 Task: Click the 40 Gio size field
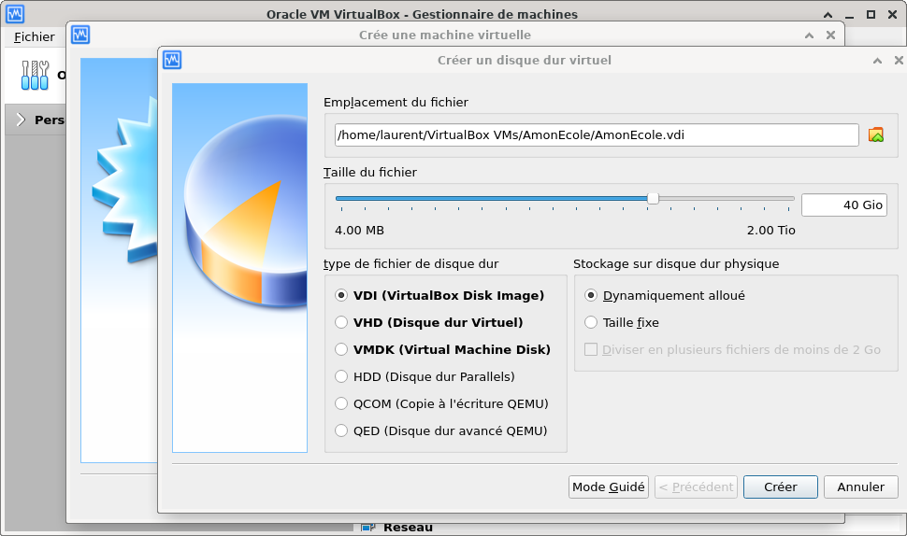tap(844, 205)
